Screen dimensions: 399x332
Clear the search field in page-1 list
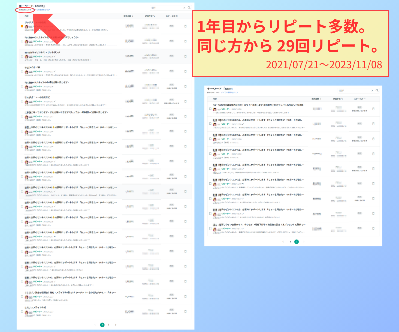pos(185,8)
